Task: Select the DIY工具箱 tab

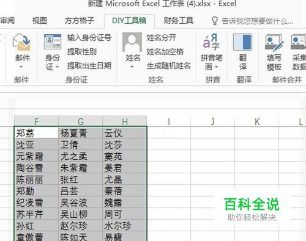Action: (129, 21)
